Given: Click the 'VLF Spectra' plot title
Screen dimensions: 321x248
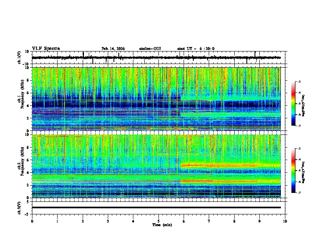Looking at the screenshot, I should tap(46, 49).
